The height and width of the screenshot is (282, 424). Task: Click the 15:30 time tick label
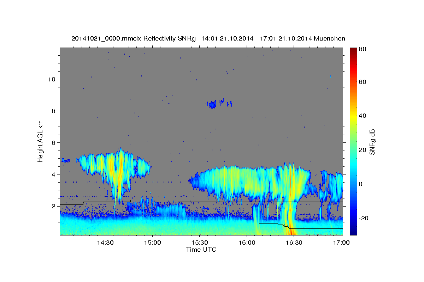coord(200,243)
